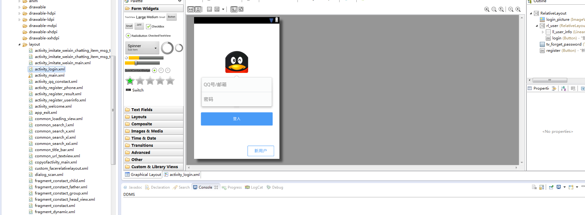Click the large progress spinner widget
This screenshot has width=585, height=215.
click(x=167, y=48)
